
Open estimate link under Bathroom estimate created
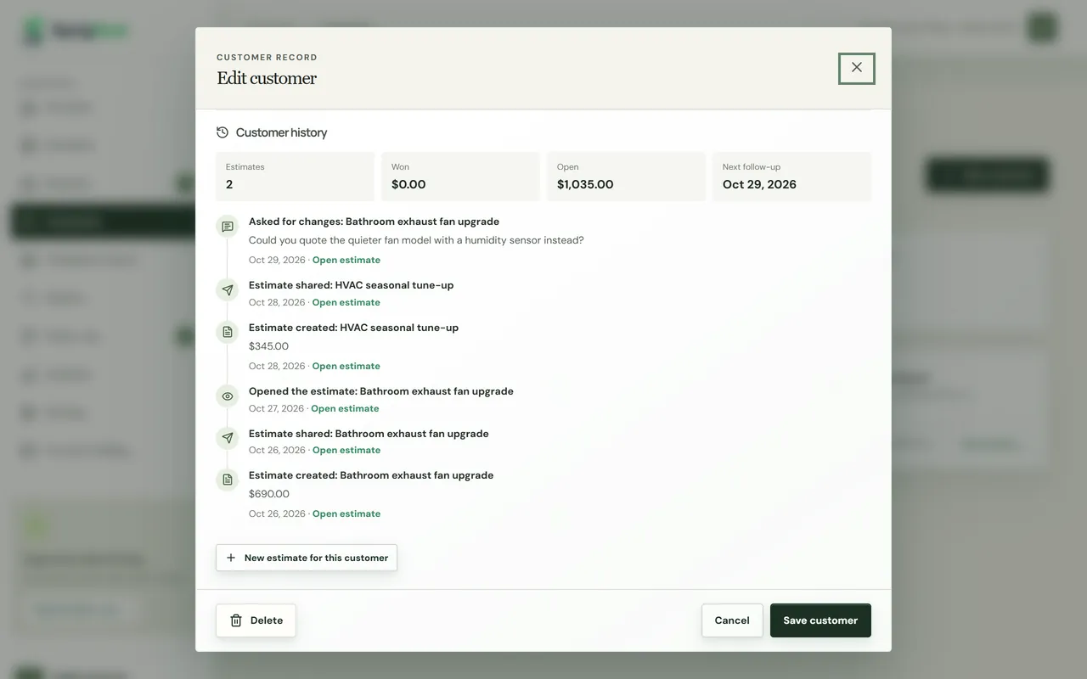[x=346, y=513]
